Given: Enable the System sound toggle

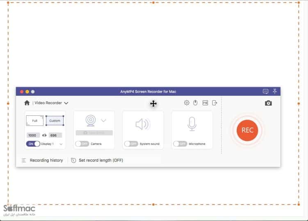Looking at the screenshot, I should tap(131, 144).
